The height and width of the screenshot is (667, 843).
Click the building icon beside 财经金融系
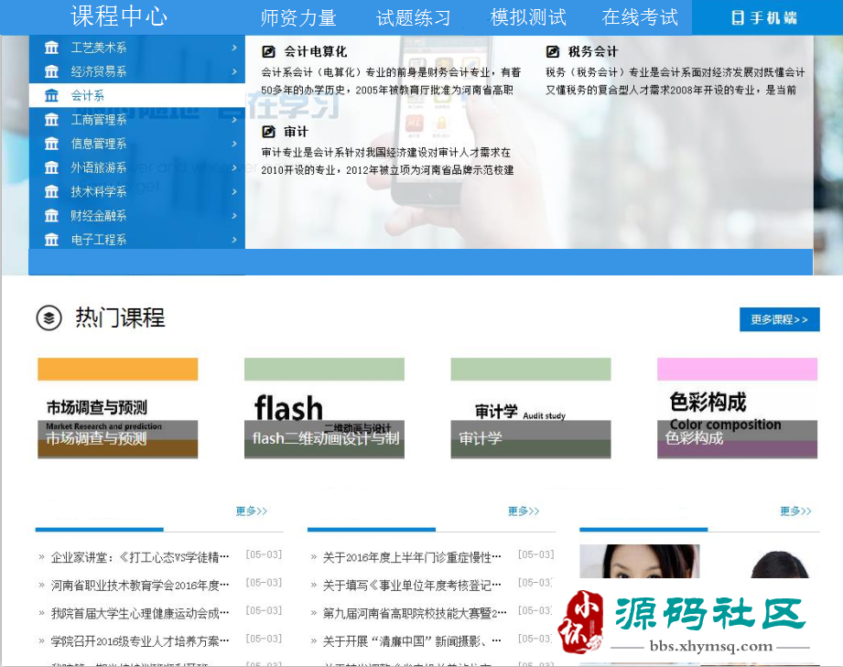[x=51, y=216]
